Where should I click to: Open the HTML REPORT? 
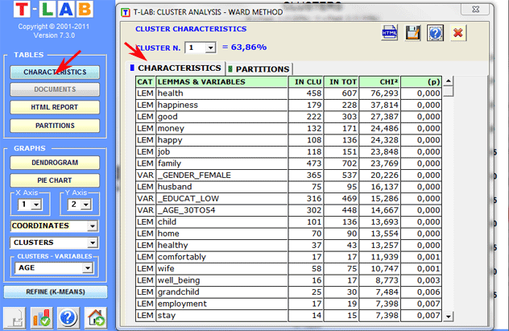55,107
